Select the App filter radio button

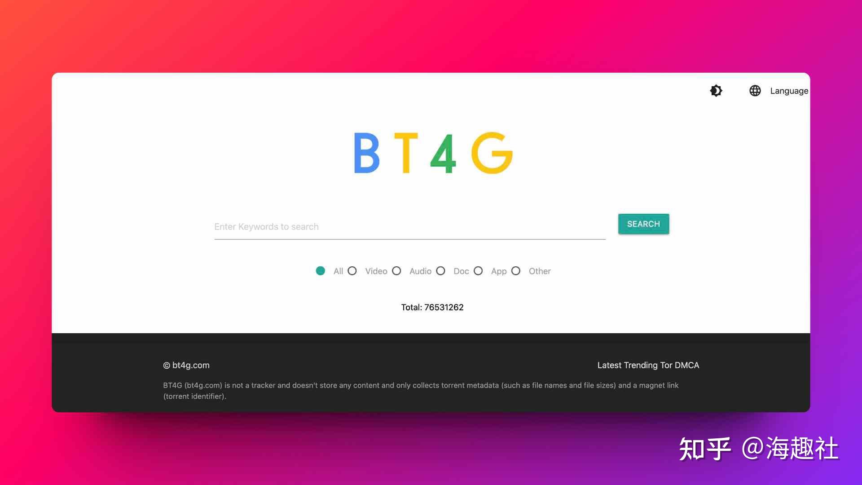[478, 271]
